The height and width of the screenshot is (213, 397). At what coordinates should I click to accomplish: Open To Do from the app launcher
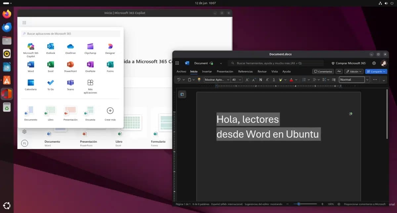pos(51,85)
